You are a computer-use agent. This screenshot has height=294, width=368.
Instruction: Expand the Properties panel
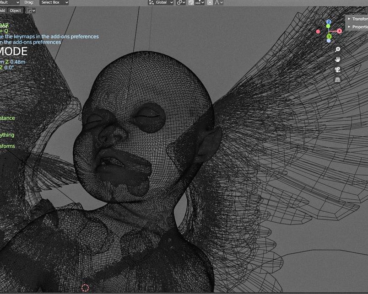tap(357, 27)
